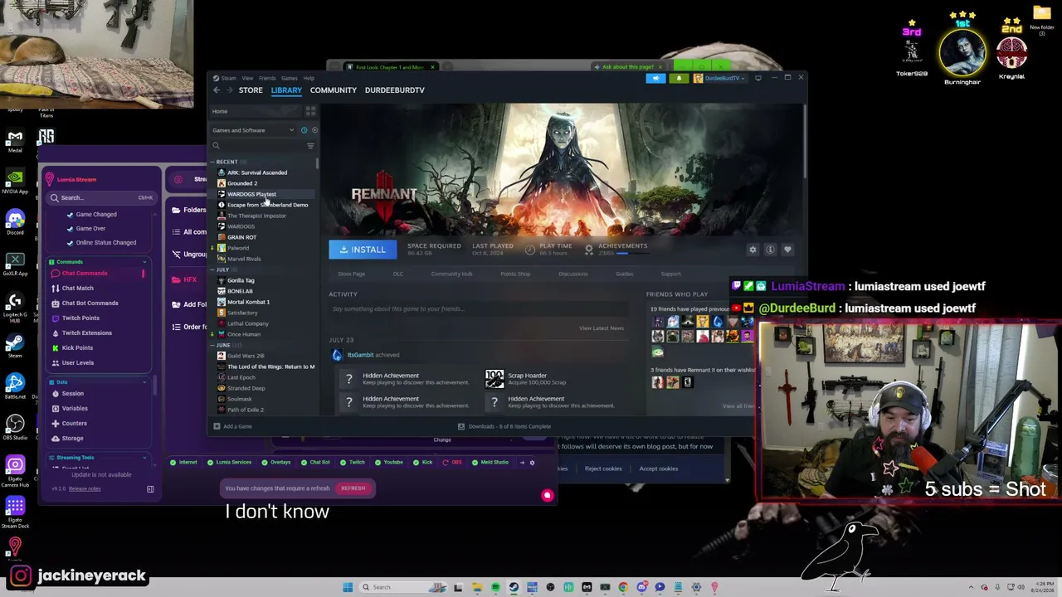Open the View menu in Steam

(x=247, y=78)
